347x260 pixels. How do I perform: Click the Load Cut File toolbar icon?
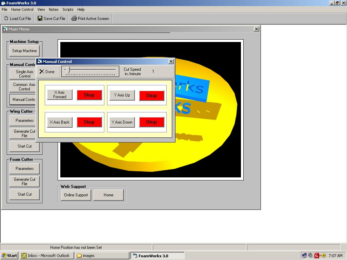(6, 18)
